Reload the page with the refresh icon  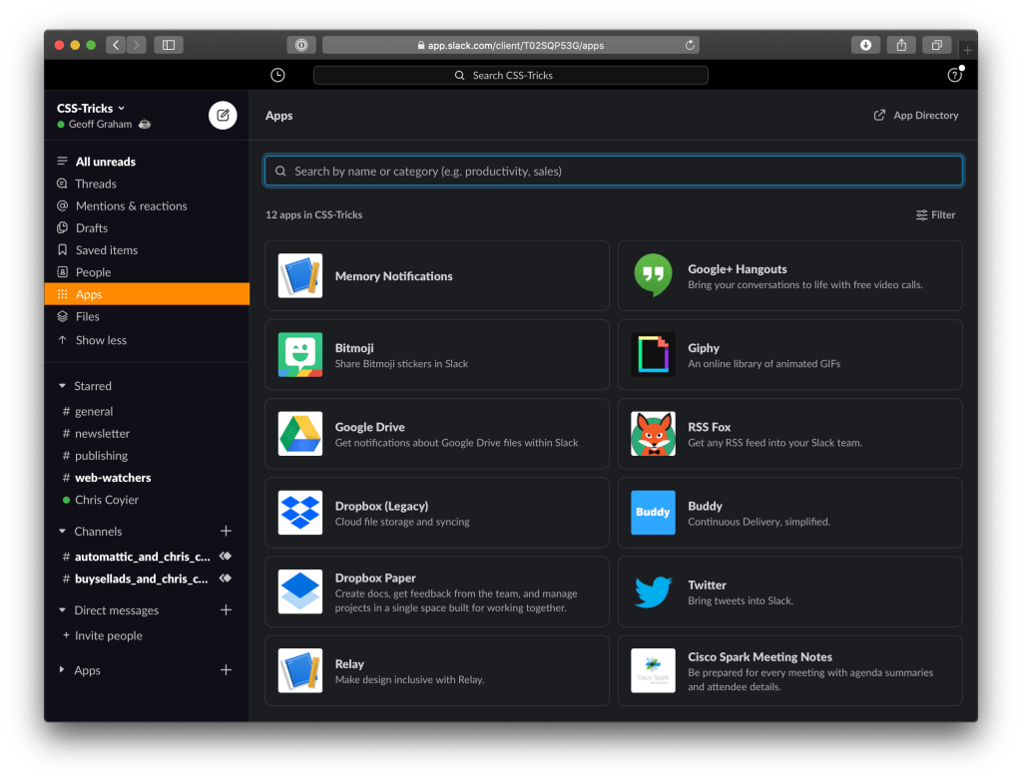(x=690, y=45)
